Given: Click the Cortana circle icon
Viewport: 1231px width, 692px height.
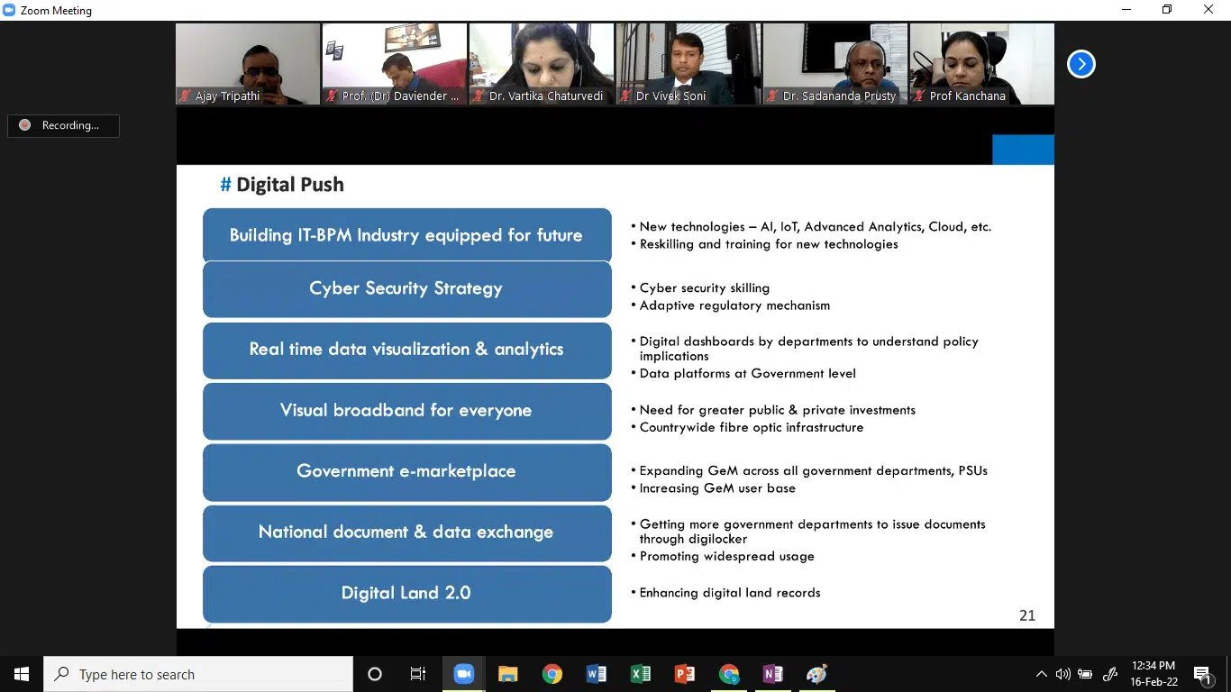Looking at the screenshot, I should (375, 674).
